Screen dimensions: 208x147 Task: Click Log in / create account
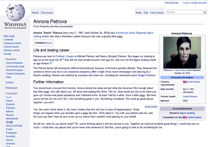click(x=195, y=3)
